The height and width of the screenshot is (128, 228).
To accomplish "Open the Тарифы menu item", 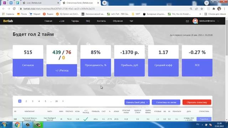I will [75, 21].
